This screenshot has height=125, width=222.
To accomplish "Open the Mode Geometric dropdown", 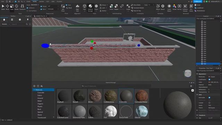I will 35,5.
